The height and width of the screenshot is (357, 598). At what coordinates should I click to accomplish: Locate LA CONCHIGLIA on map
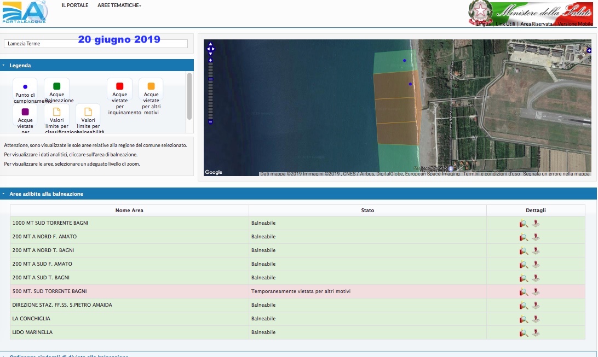point(536,319)
